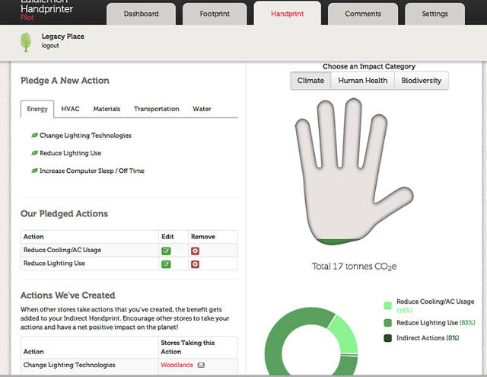Edit the Reduce Lighting Use pledged action

click(x=166, y=264)
